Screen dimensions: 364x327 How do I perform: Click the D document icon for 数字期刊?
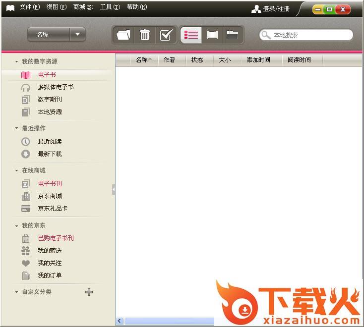point(26,100)
